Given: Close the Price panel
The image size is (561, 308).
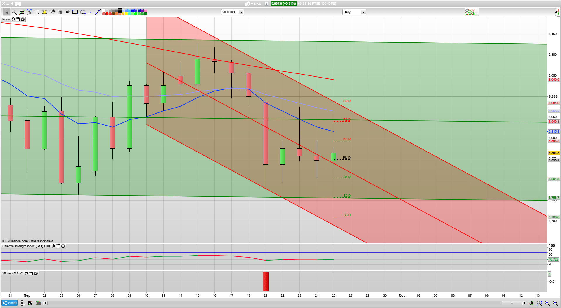Looking at the screenshot, I should point(23,20).
